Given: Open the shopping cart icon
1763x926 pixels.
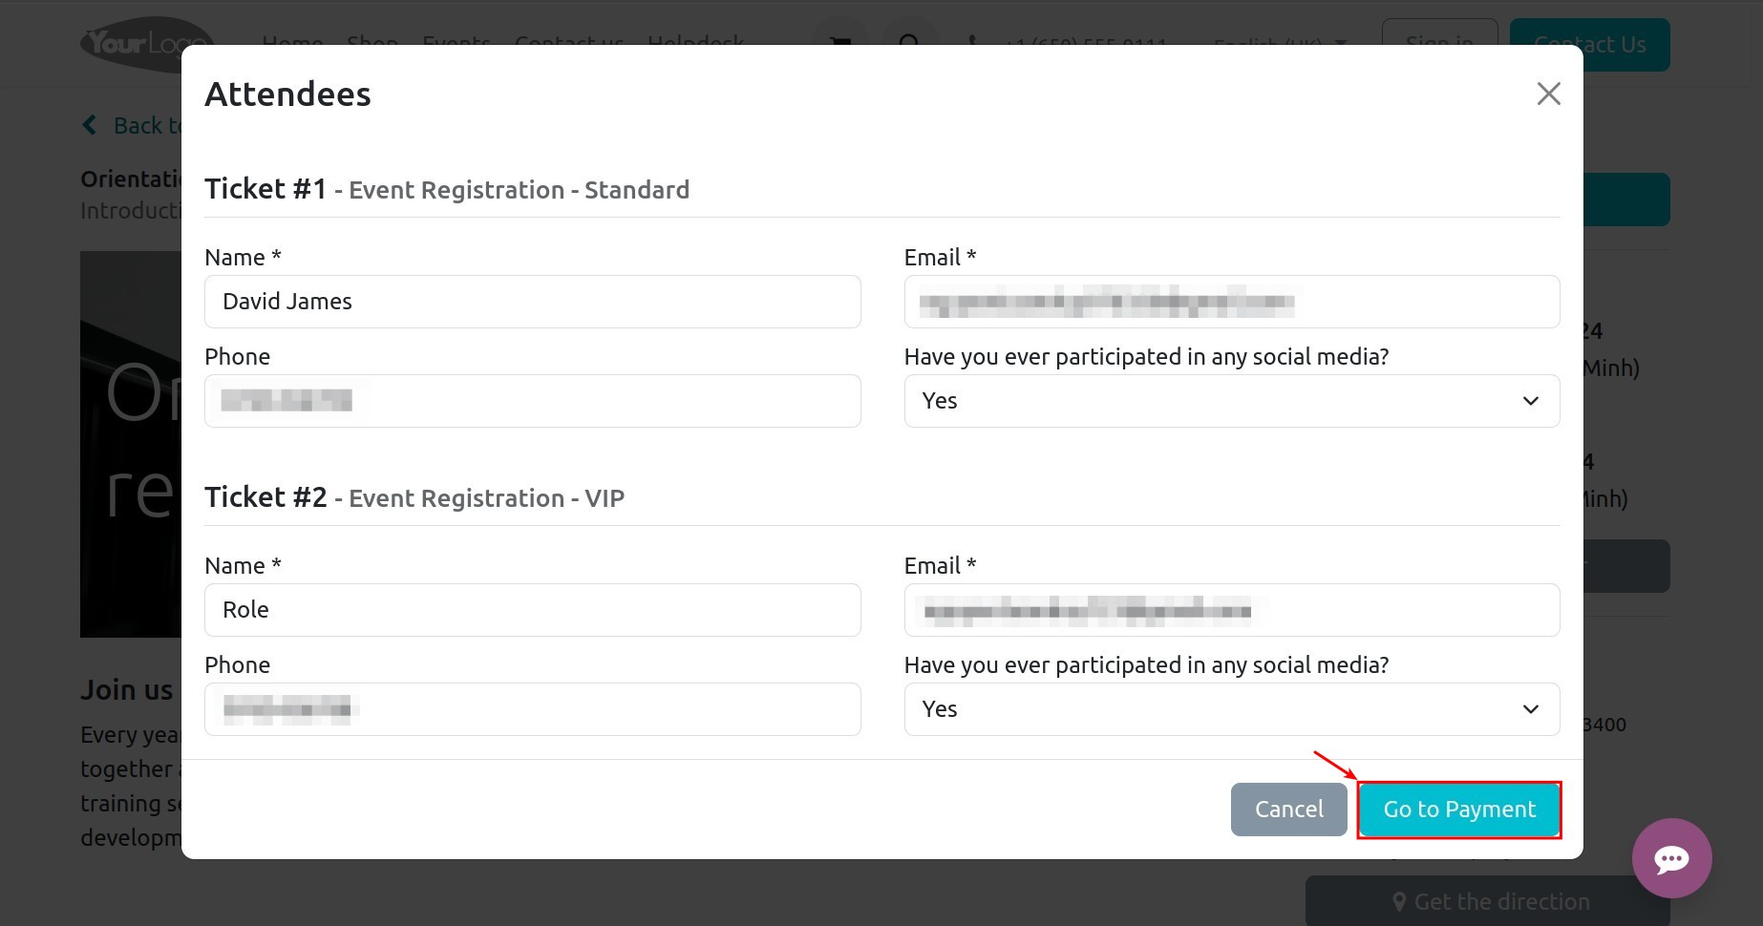Looking at the screenshot, I should (x=839, y=43).
